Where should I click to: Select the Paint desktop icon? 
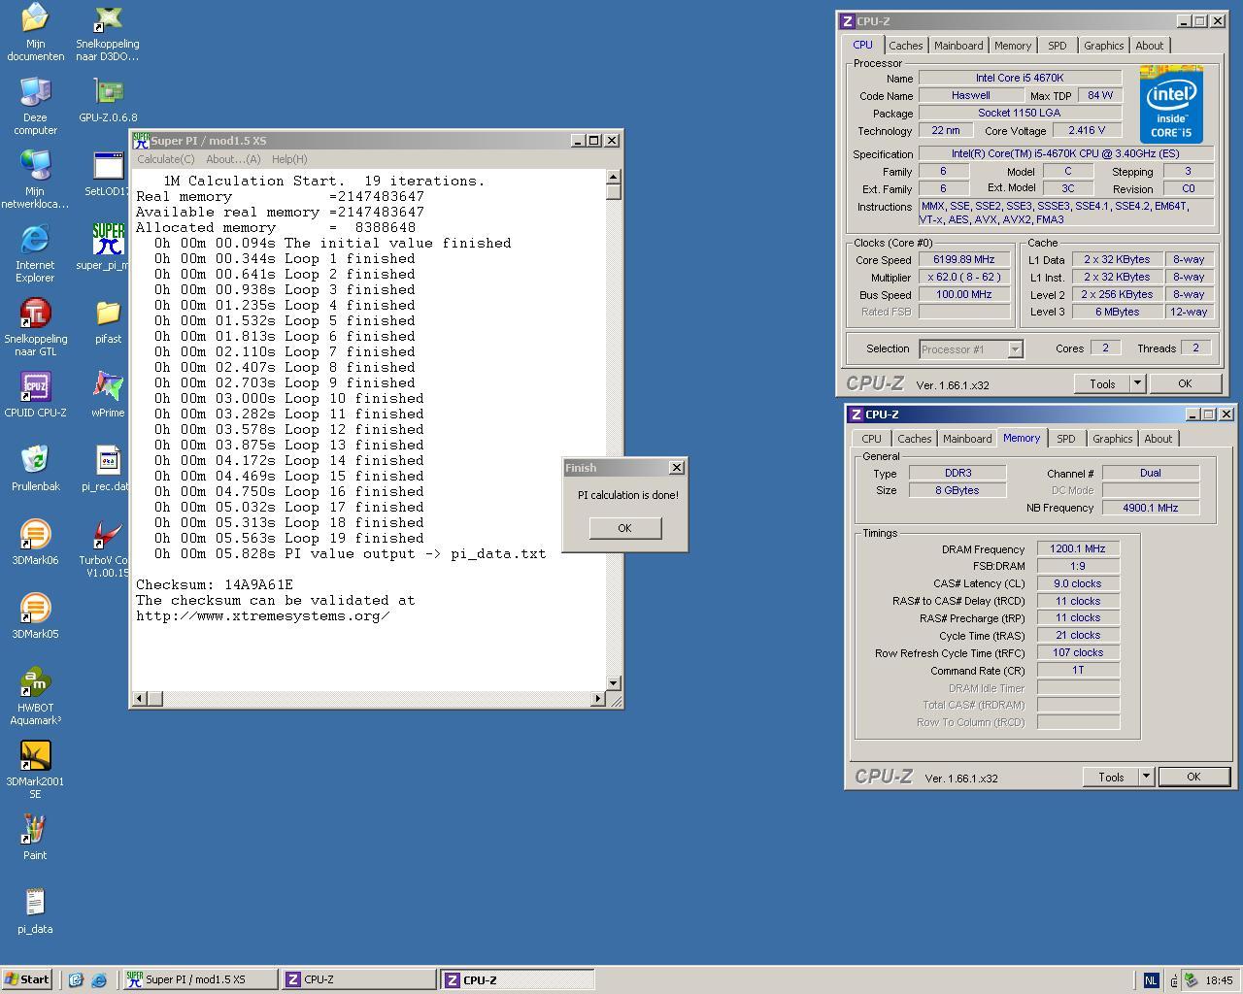pos(35,837)
